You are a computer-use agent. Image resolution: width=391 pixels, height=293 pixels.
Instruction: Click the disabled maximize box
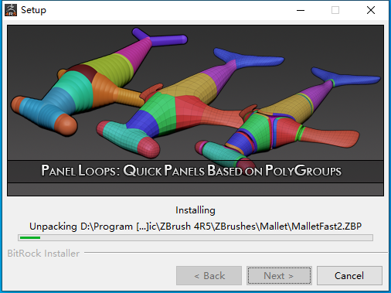(x=335, y=10)
